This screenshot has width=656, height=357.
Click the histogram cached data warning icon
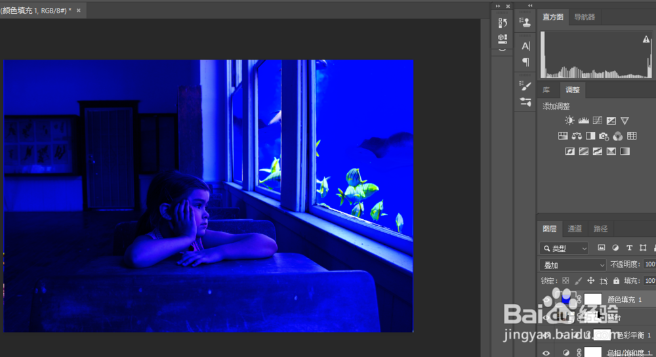(x=646, y=39)
